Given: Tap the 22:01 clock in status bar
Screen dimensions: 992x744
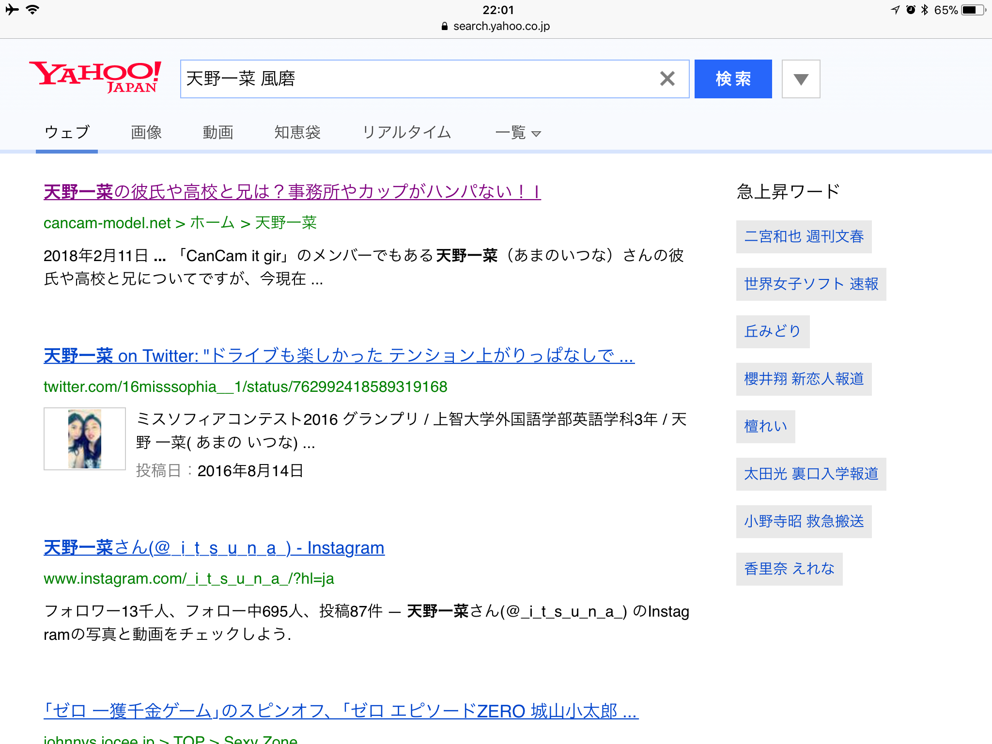Looking at the screenshot, I should pyautogui.click(x=498, y=10).
